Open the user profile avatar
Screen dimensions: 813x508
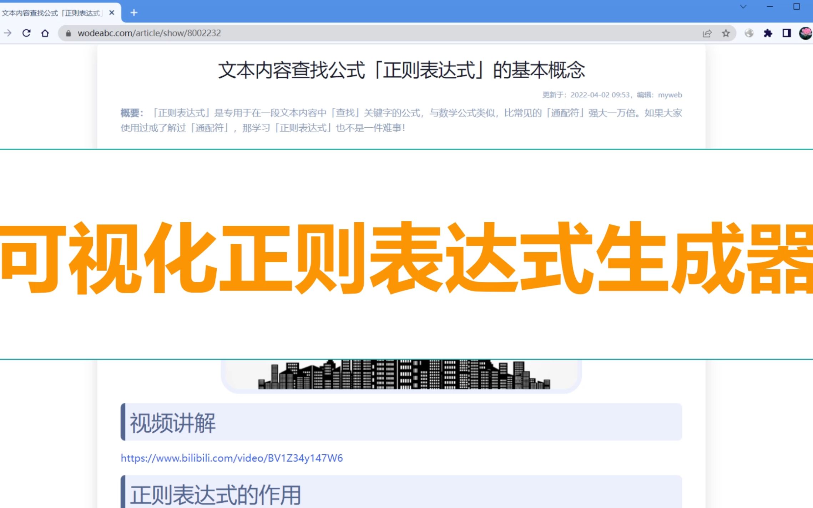(x=805, y=33)
